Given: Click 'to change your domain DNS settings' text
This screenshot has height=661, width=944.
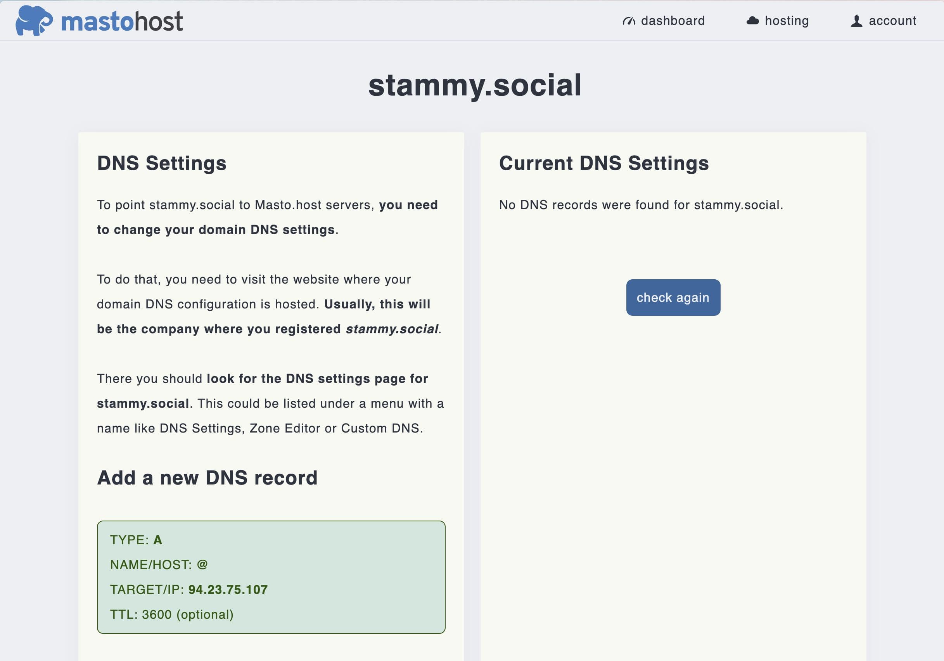Looking at the screenshot, I should pos(216,230).
